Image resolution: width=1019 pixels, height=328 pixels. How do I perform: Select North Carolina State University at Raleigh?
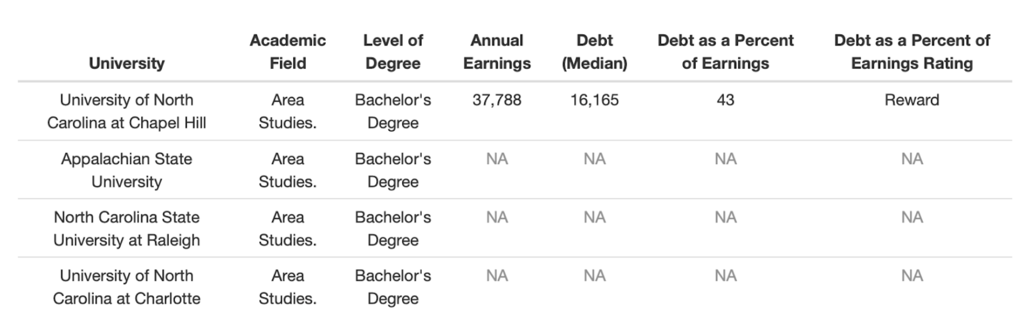[x=126, y=229]
